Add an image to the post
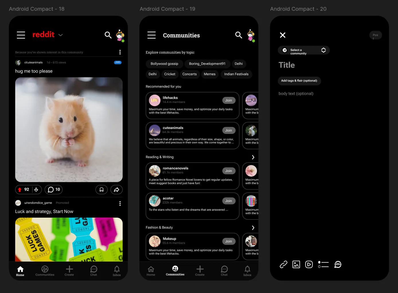 pos(296,264)
